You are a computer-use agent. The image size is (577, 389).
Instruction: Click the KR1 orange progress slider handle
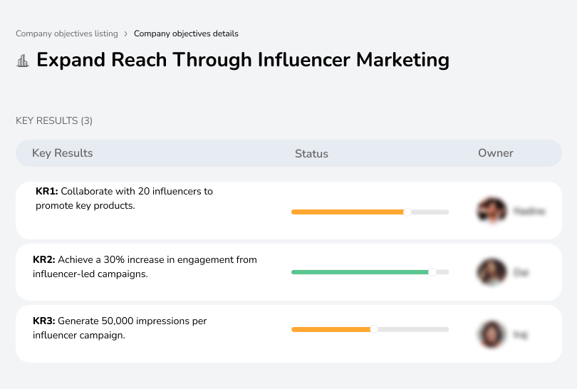pyautogui.click(x=407, y=212)
